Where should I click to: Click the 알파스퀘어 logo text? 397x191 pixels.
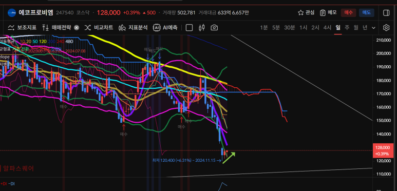18,168
